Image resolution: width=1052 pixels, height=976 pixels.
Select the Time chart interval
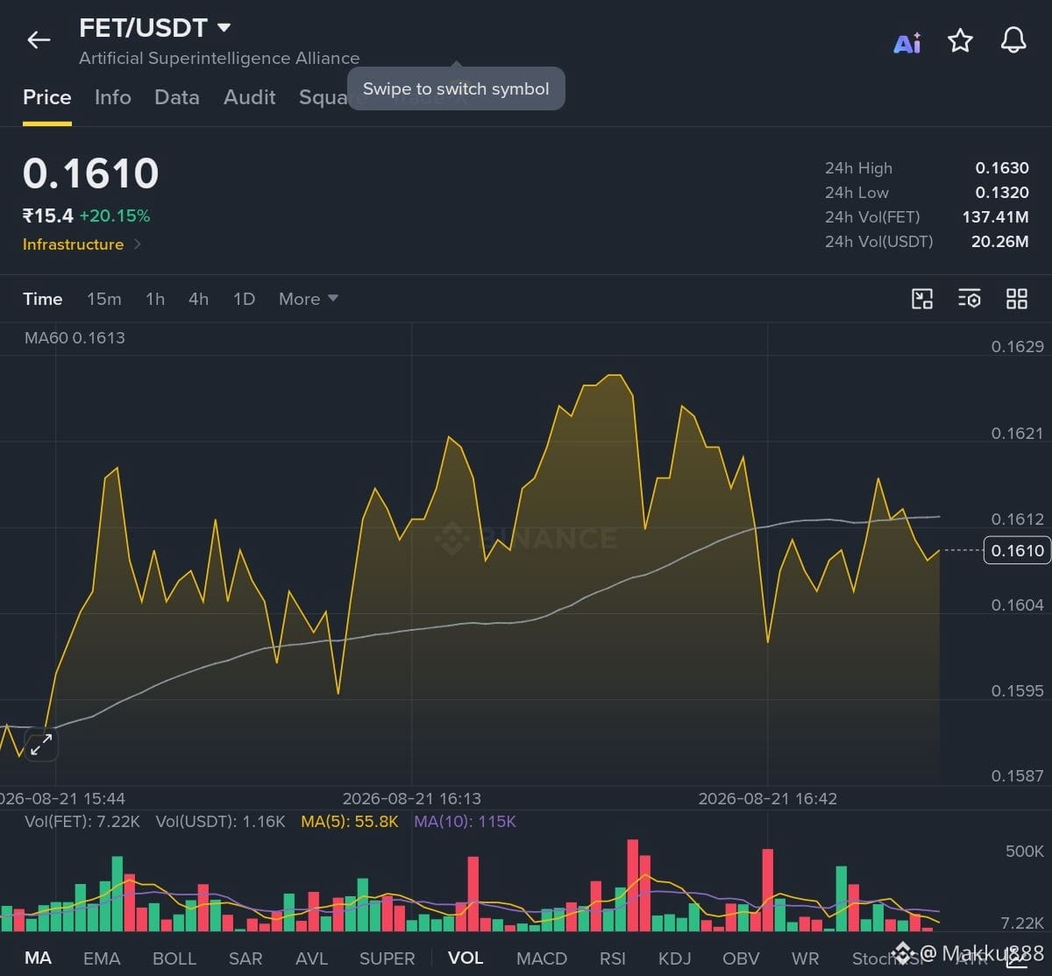[x=43, y=299]
